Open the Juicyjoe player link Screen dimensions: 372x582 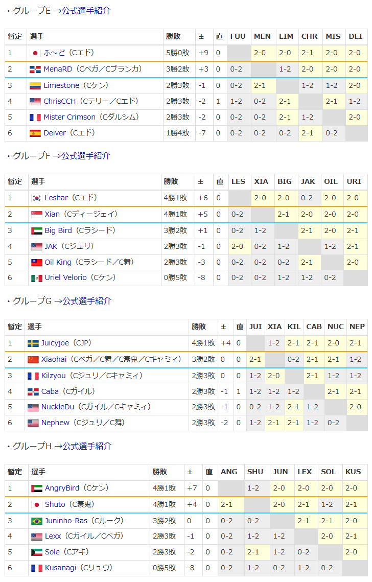[55, 343]
